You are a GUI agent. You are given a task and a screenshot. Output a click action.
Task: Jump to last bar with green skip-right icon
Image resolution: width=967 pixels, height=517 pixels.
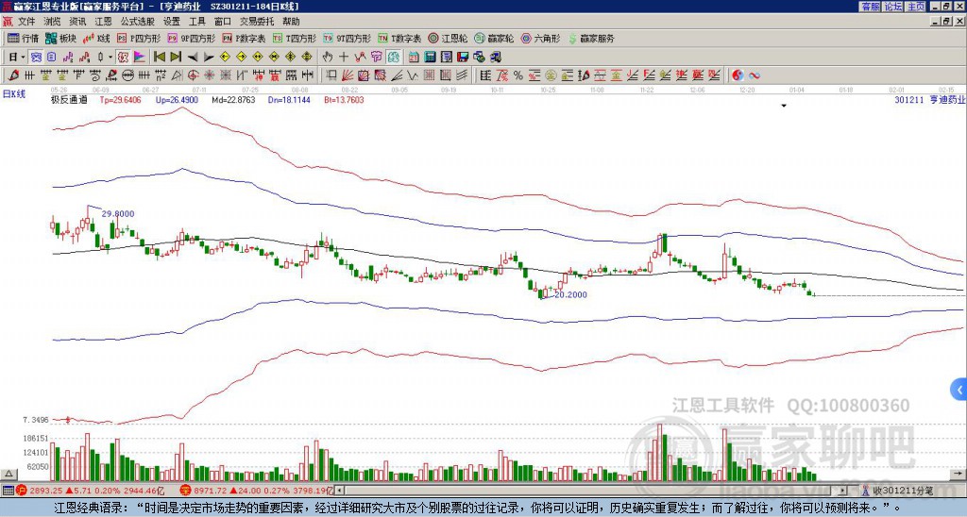pyautogui.click(x=176, y=58)
